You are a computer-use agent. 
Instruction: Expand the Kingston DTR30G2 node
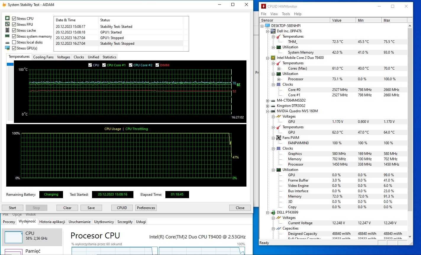pos(267,106)
